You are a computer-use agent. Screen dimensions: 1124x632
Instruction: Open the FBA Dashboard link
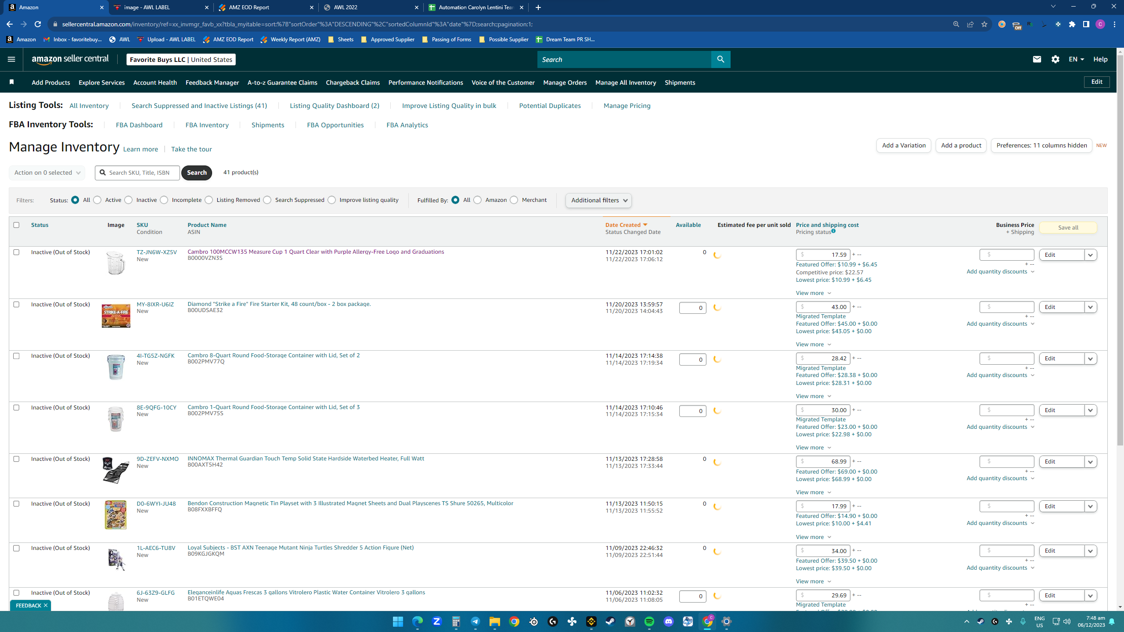pos(139,125)
